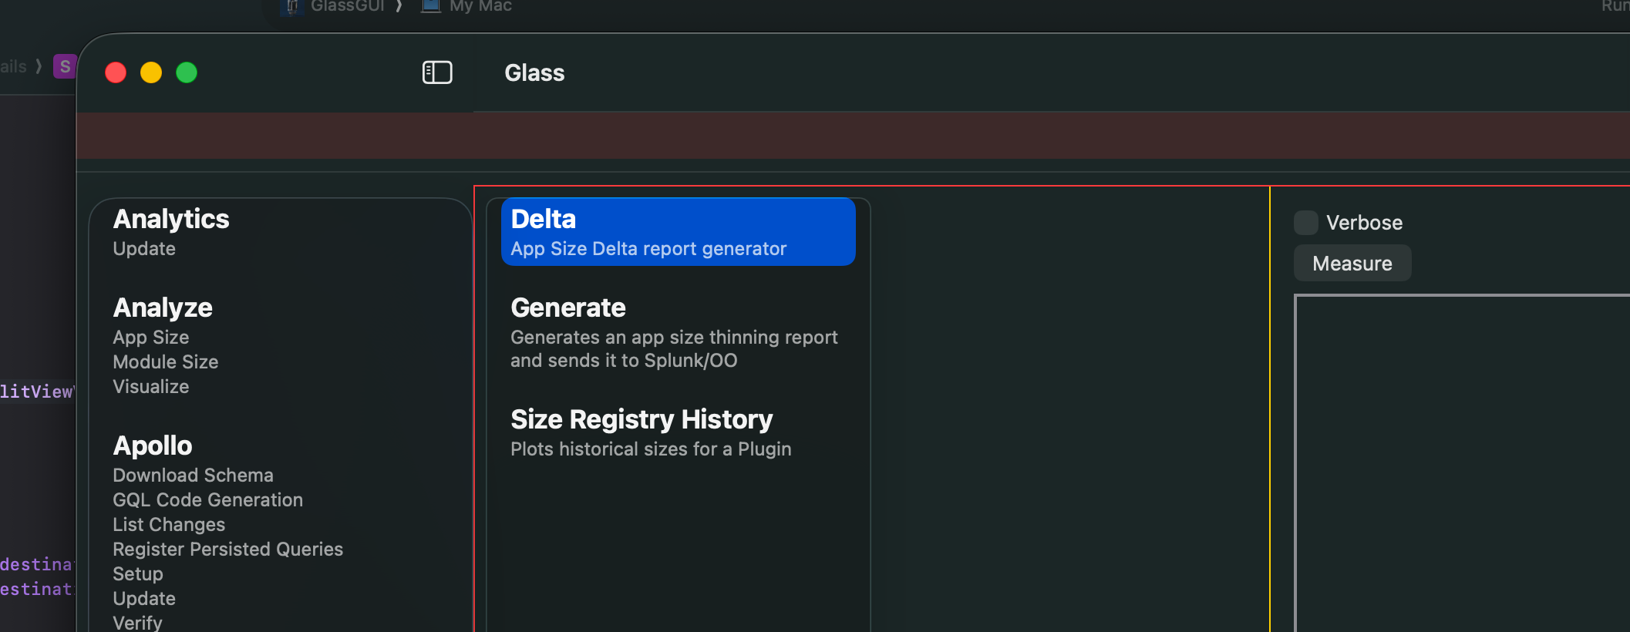Click the GlassGUI scheme icon

(x=291, y=7)
